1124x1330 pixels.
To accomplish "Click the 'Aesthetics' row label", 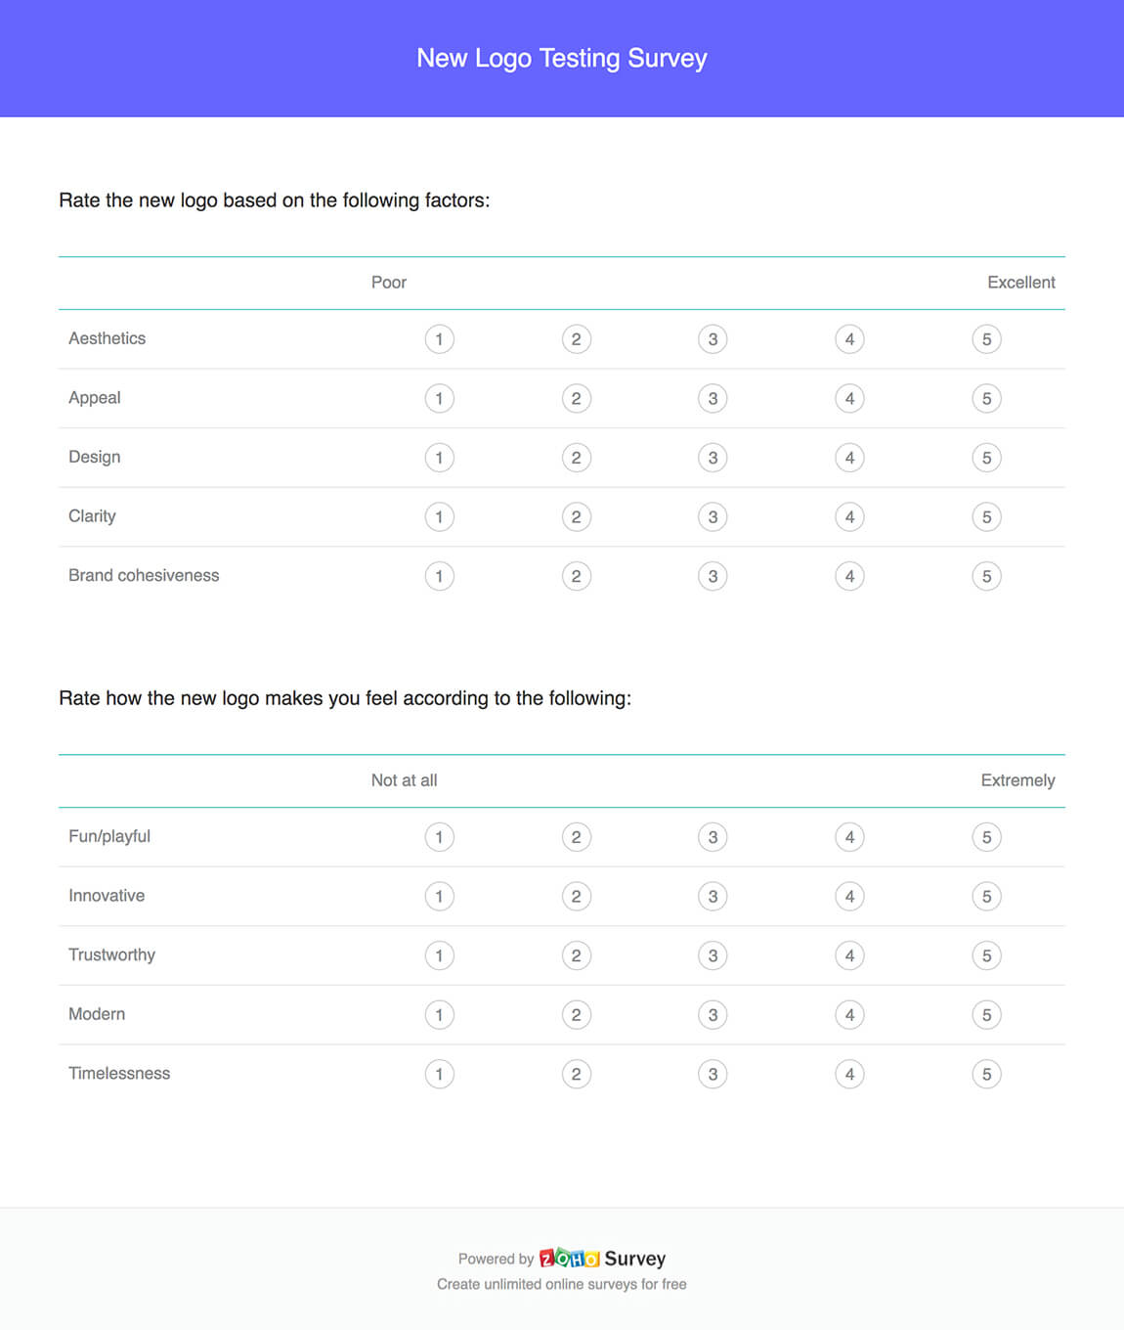I will (107, 338).
